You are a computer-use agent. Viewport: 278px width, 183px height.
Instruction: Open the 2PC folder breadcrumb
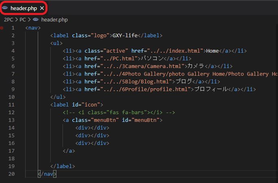point(8,19)
